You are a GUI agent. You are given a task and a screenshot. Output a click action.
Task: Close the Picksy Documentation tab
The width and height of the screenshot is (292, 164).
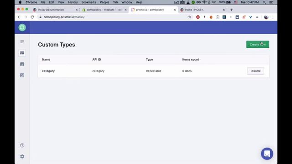[x=76, y=10]
